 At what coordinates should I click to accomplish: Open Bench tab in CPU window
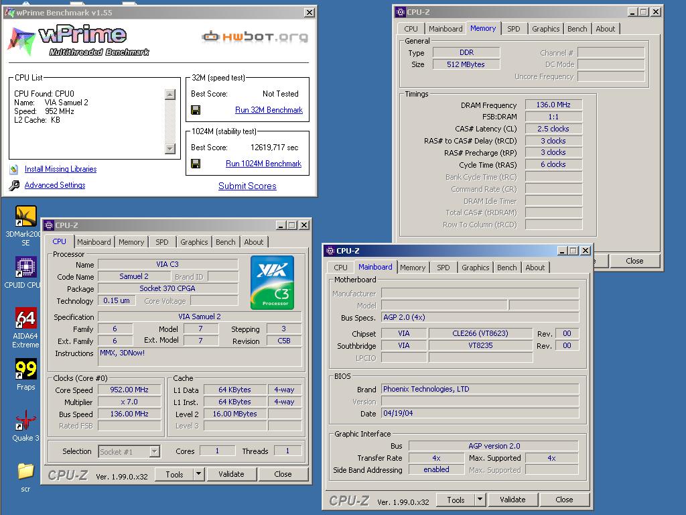pyautogui.click(x=225, y=241)
